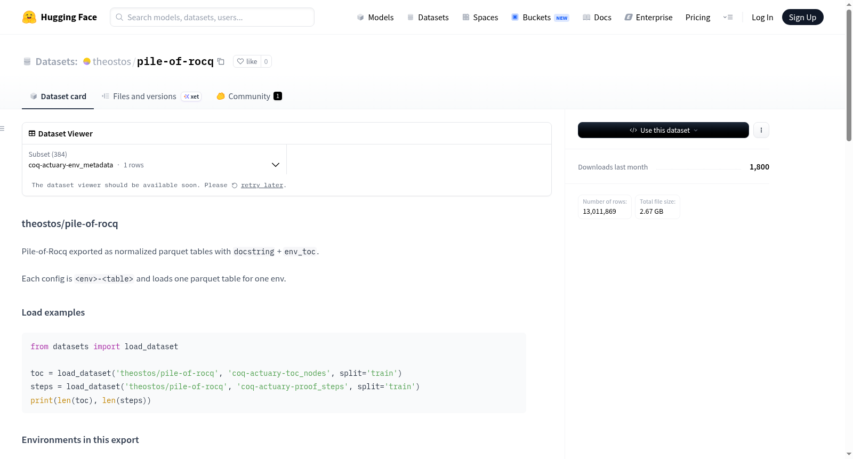
Task: Open Spaces in the navigation bar
Action: click(480, 17)
